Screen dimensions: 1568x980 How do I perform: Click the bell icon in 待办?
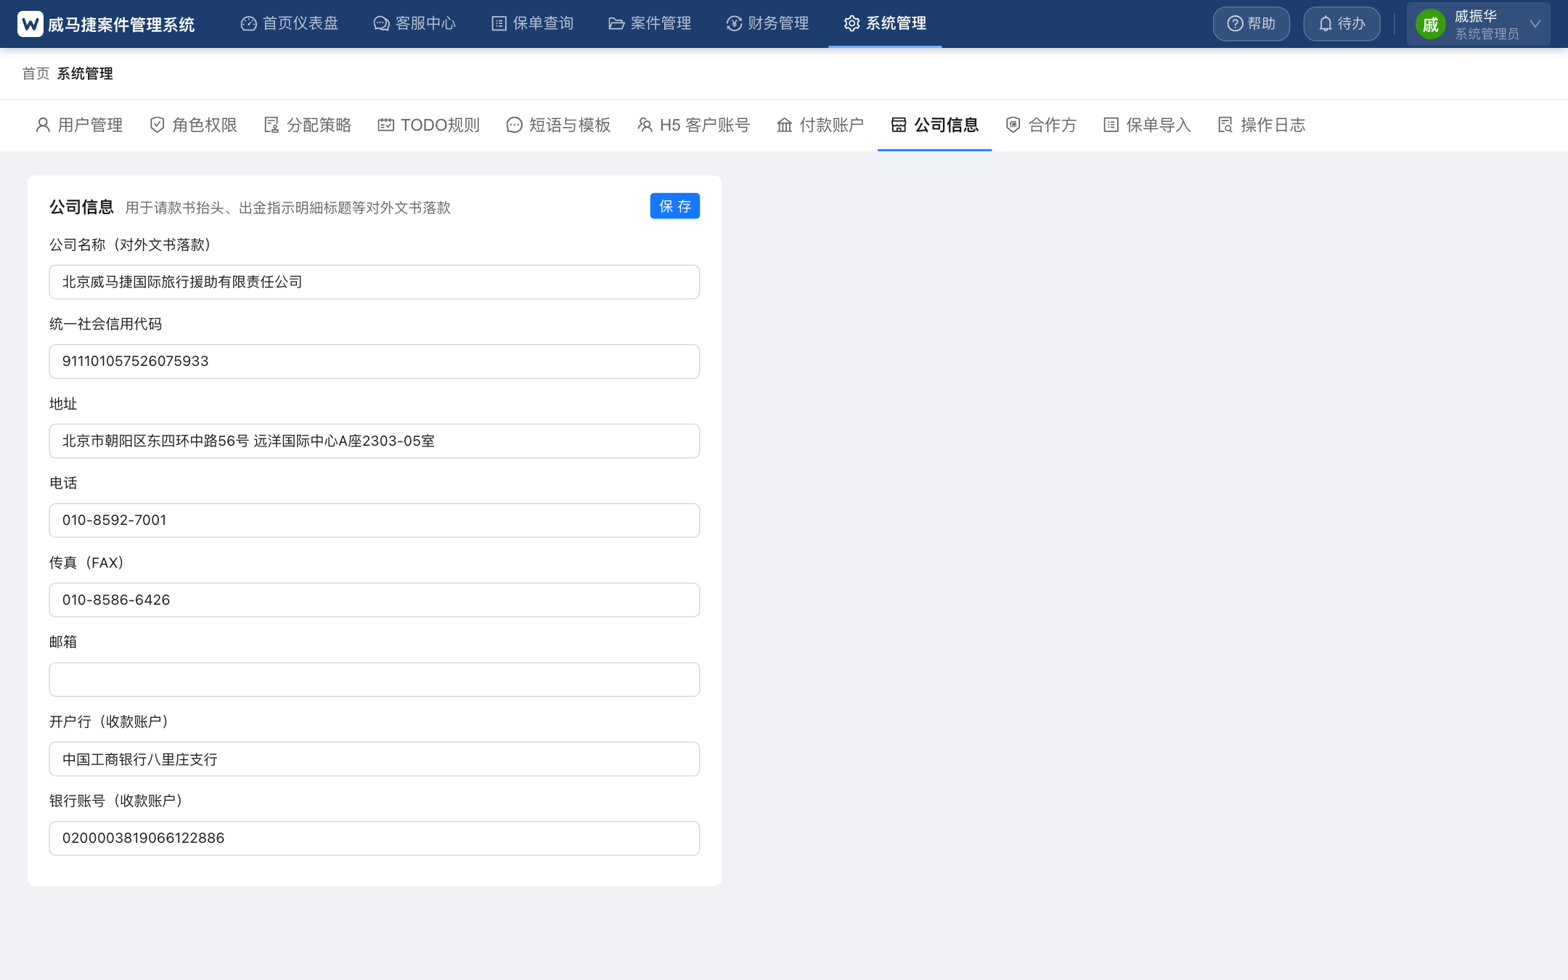[1326, 24]
